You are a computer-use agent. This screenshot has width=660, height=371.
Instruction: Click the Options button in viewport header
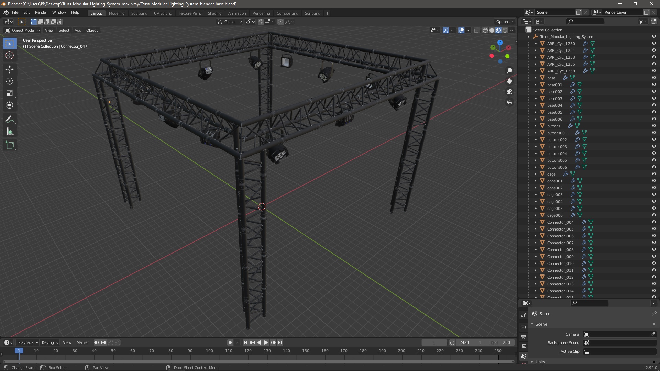505,22
